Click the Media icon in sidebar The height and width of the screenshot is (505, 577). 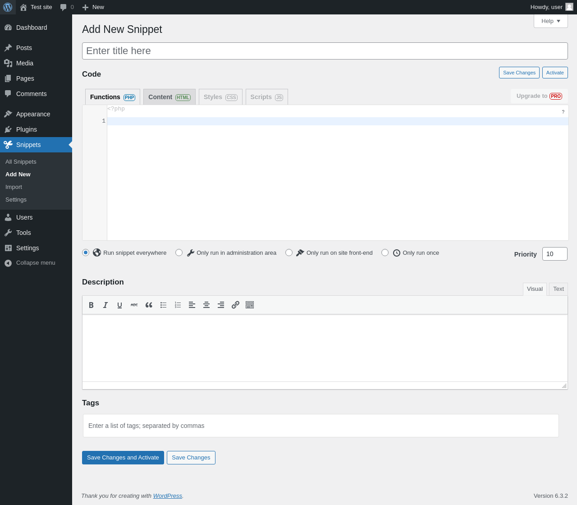coord(8,63)
